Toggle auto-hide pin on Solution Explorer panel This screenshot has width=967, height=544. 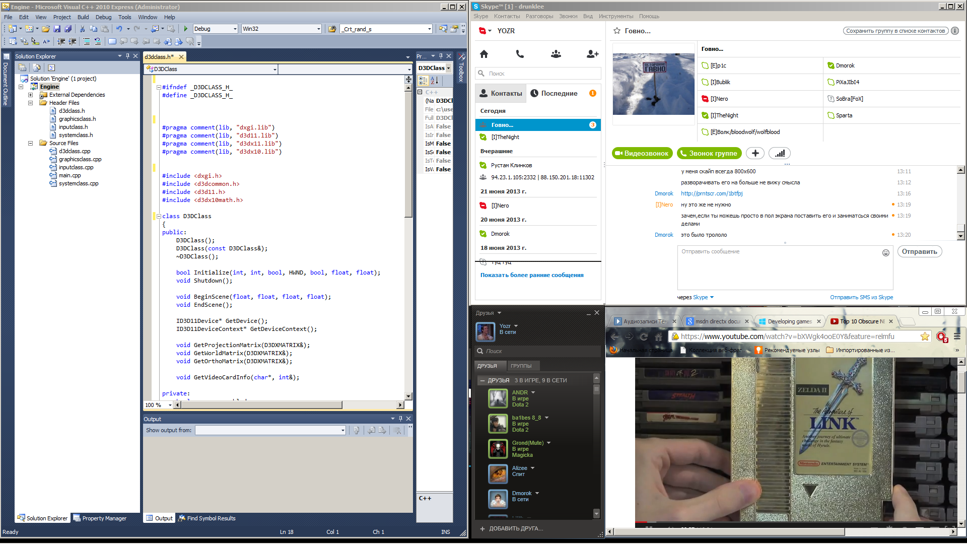[x=127, y=56]
